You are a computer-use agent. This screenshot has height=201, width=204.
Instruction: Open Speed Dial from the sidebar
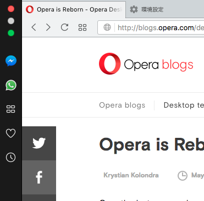coord(11,109)
